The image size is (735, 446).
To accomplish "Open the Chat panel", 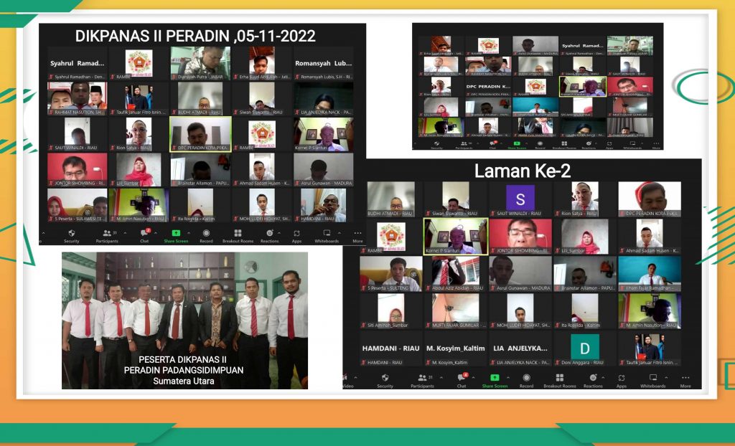I will tap(144, 234).
